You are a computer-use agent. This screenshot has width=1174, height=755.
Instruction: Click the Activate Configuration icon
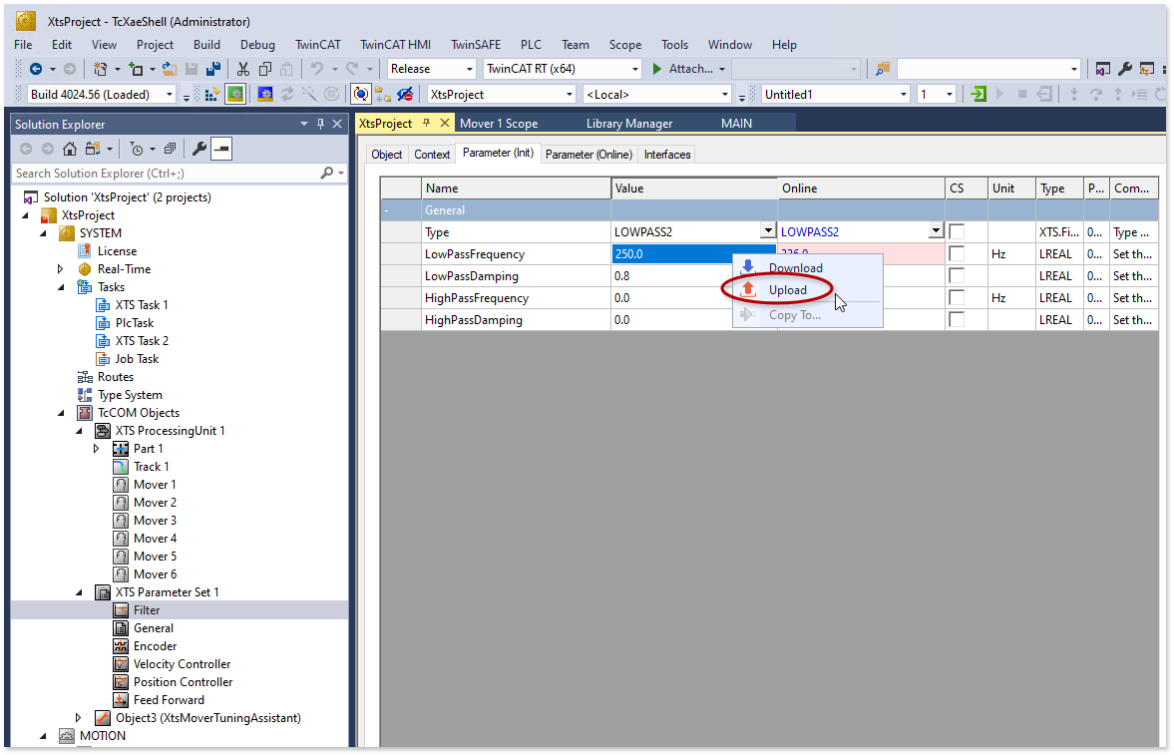211,95
